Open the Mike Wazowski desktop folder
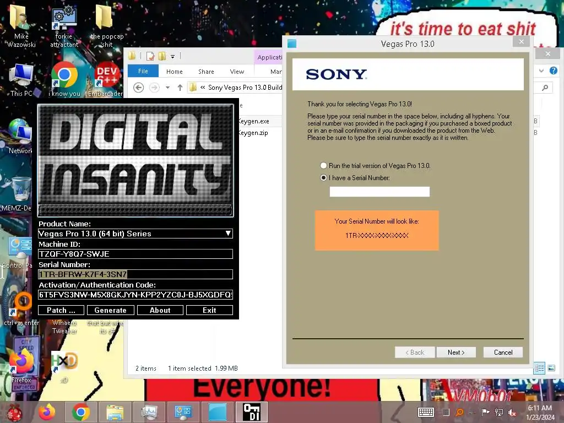Screen dimensions: 564x423 click(x=21, y=25)
